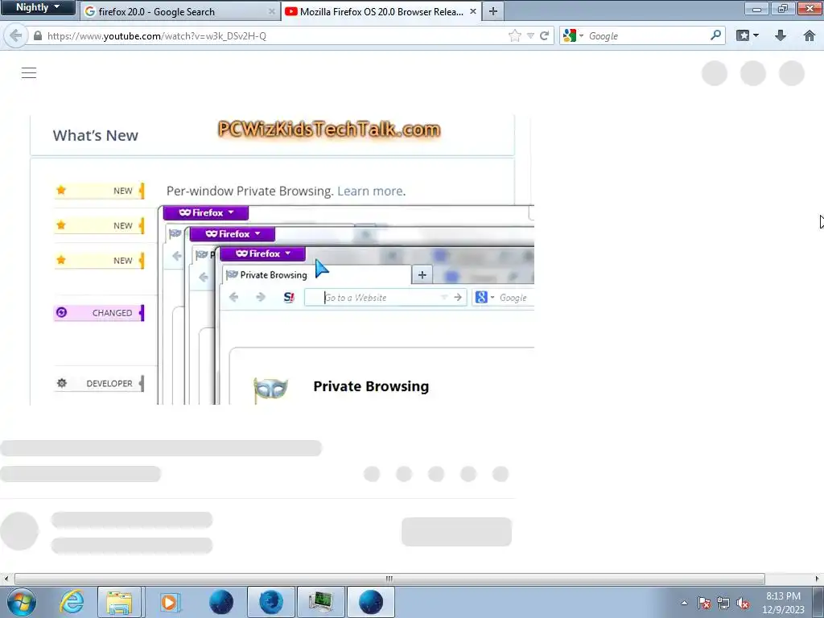Switch to the active Nightly taskbar window
Image resolution: width=824 pixels, height=618 pixels.
click(x=371, y=602)
